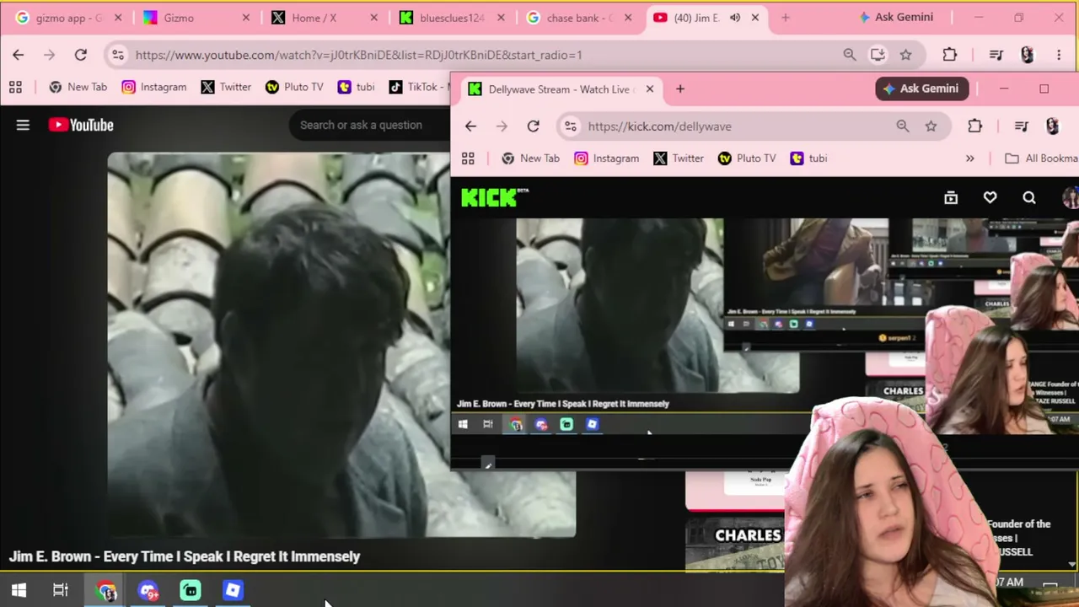
Task: Open tubi bookmark in the Kick window
Action: [x=808, y=158]
